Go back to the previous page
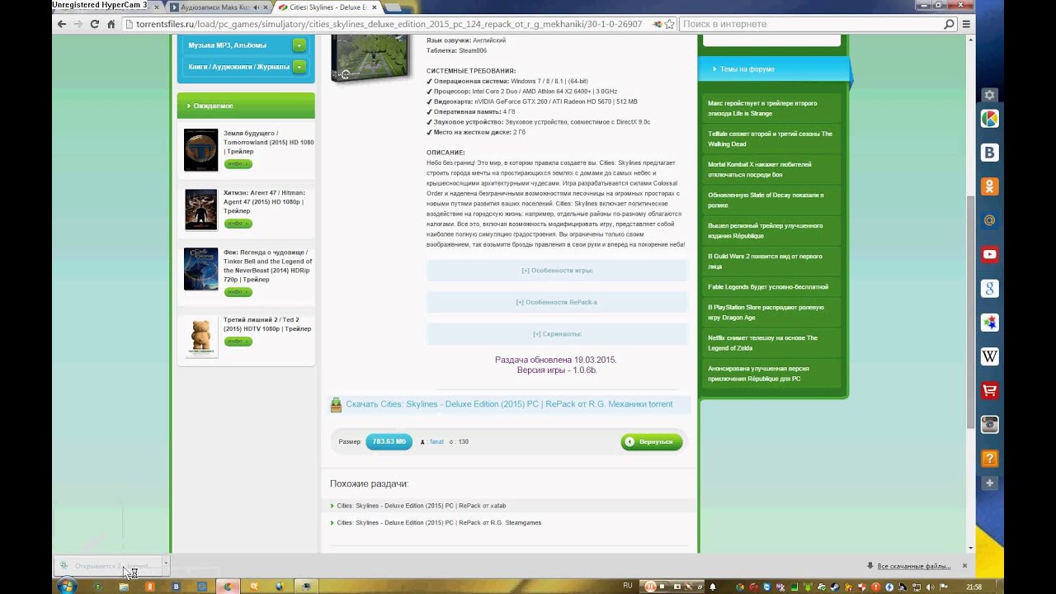Image resolution: width=1056 pixels, height=594 pixels. [x=61, y=24]
